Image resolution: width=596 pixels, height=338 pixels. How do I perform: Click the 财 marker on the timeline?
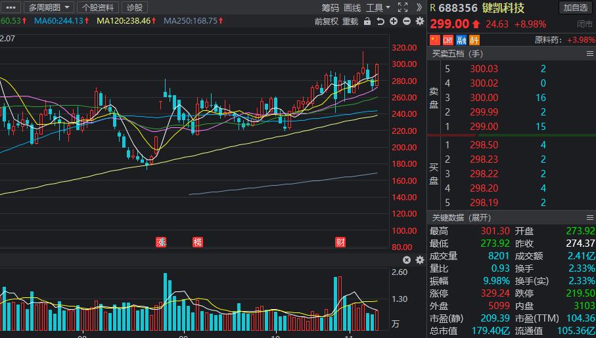coord(340,242)
